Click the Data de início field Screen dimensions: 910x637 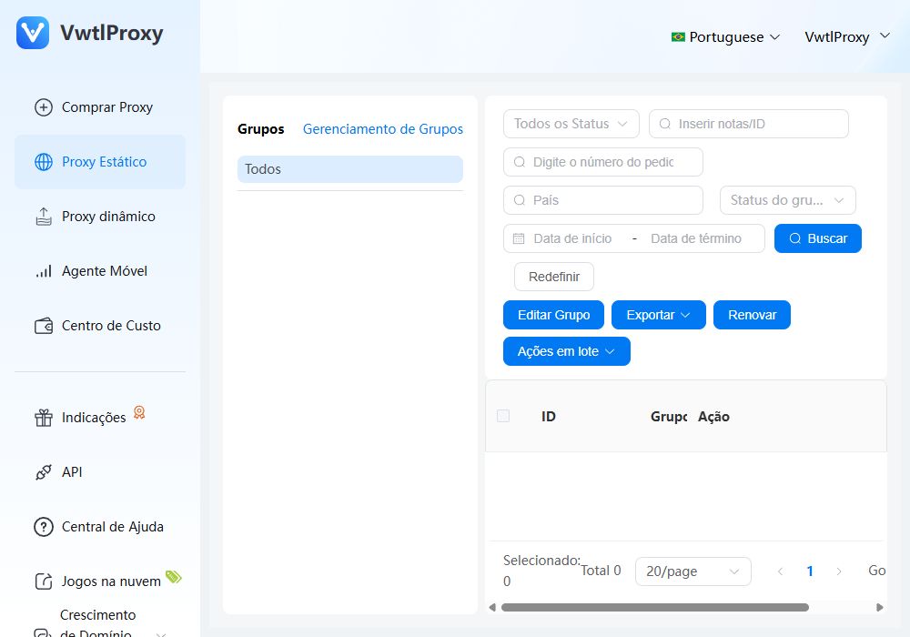click(x=572, y=238)
